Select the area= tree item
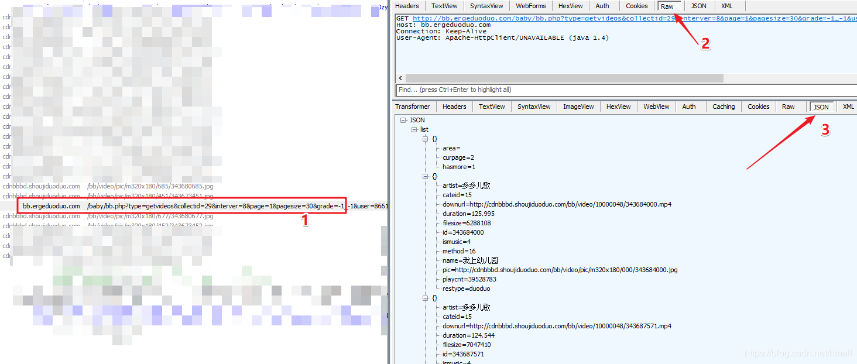Screen dimensions: 857x364 [x=451, y=148]
